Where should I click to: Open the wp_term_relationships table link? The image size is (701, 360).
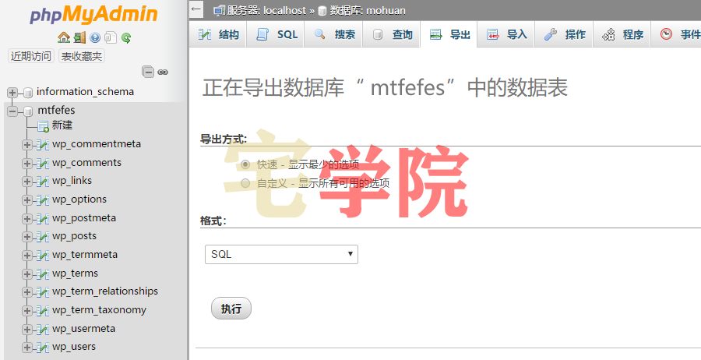[105, 291]
